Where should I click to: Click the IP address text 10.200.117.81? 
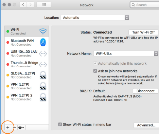pos(114,41)
